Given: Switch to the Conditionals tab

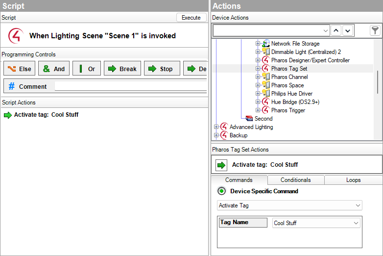Looking at the screenshot, I should coord(296,180).
